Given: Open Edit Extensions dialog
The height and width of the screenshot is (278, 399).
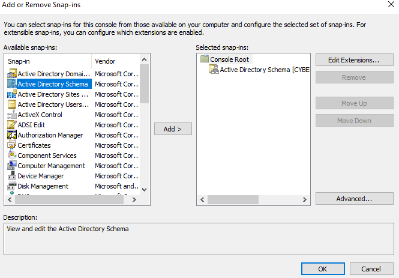Looking at the screenshot, I should tap(354, 60).
